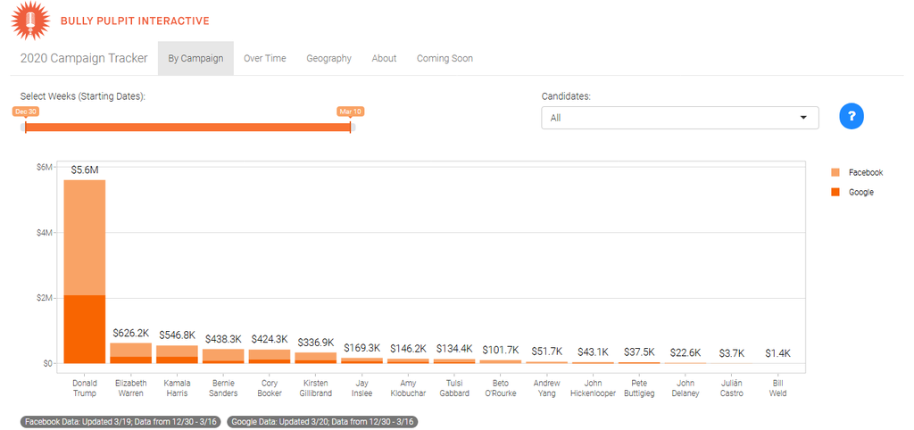Open the About tab

tap(384, 59)
